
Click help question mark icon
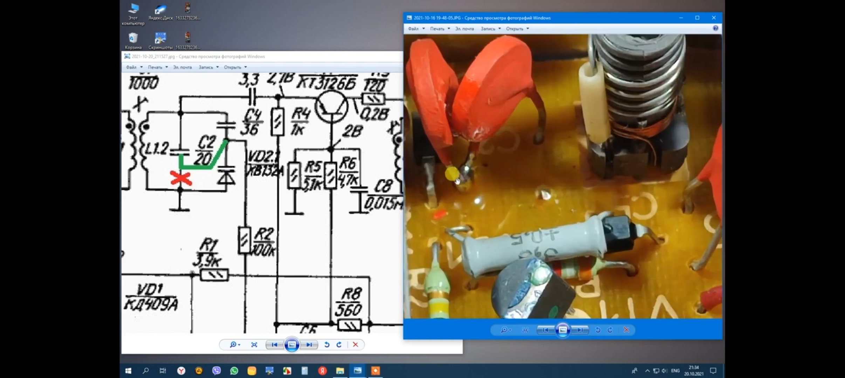pyautogui.click(x=715, y=28)
